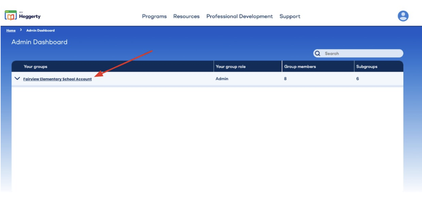This screenshot has height=200, width=422.
Task: Click the subgroups count 6
Action: (x=357, y=79)
